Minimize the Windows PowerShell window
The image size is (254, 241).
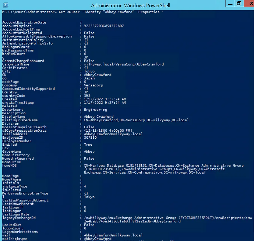tap(230, 4)
